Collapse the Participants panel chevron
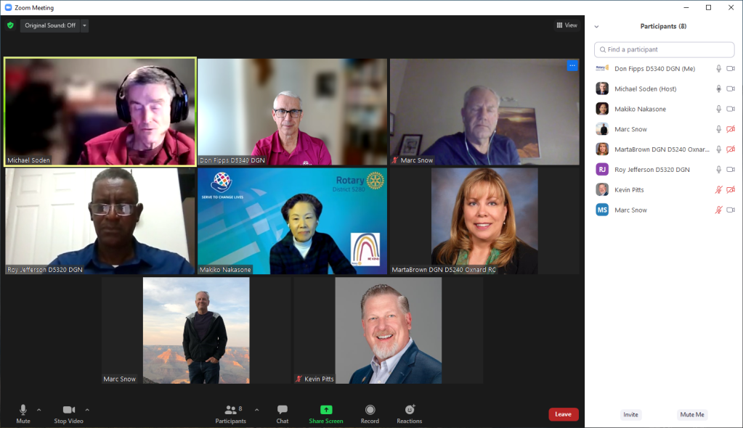This screenshot has height=428, width=743. [596, 27]
